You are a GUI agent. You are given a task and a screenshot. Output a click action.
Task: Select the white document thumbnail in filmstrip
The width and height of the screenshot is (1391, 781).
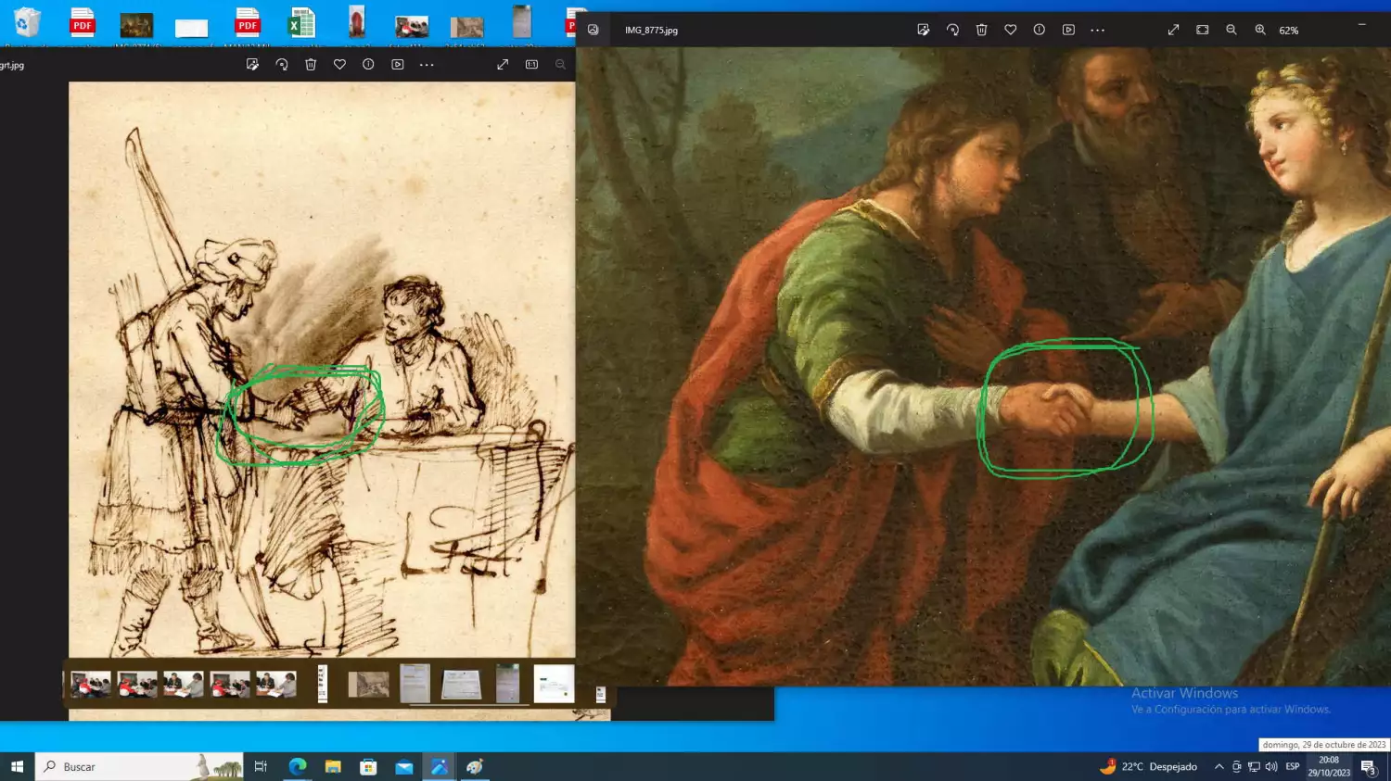click(x=554, y=684)
